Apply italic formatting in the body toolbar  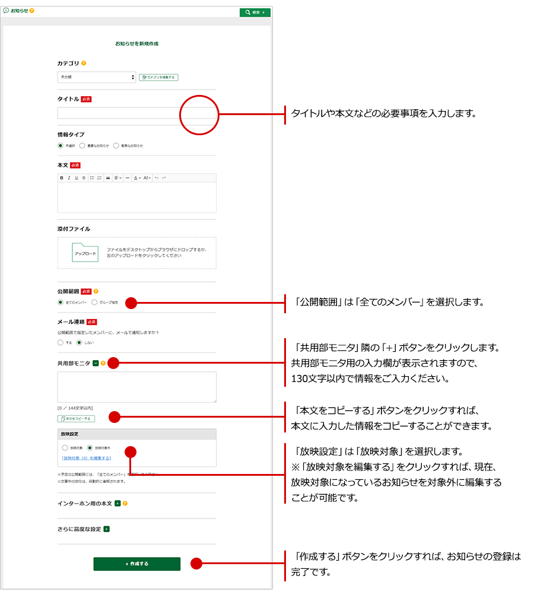click(x=69, y=178)
